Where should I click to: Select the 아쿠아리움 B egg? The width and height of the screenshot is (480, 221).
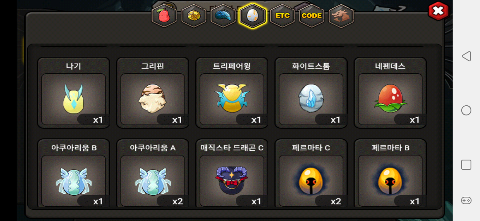74,173
